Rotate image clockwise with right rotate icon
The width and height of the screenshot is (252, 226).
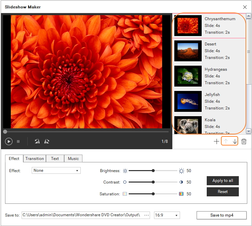click(x=47, y=141)
